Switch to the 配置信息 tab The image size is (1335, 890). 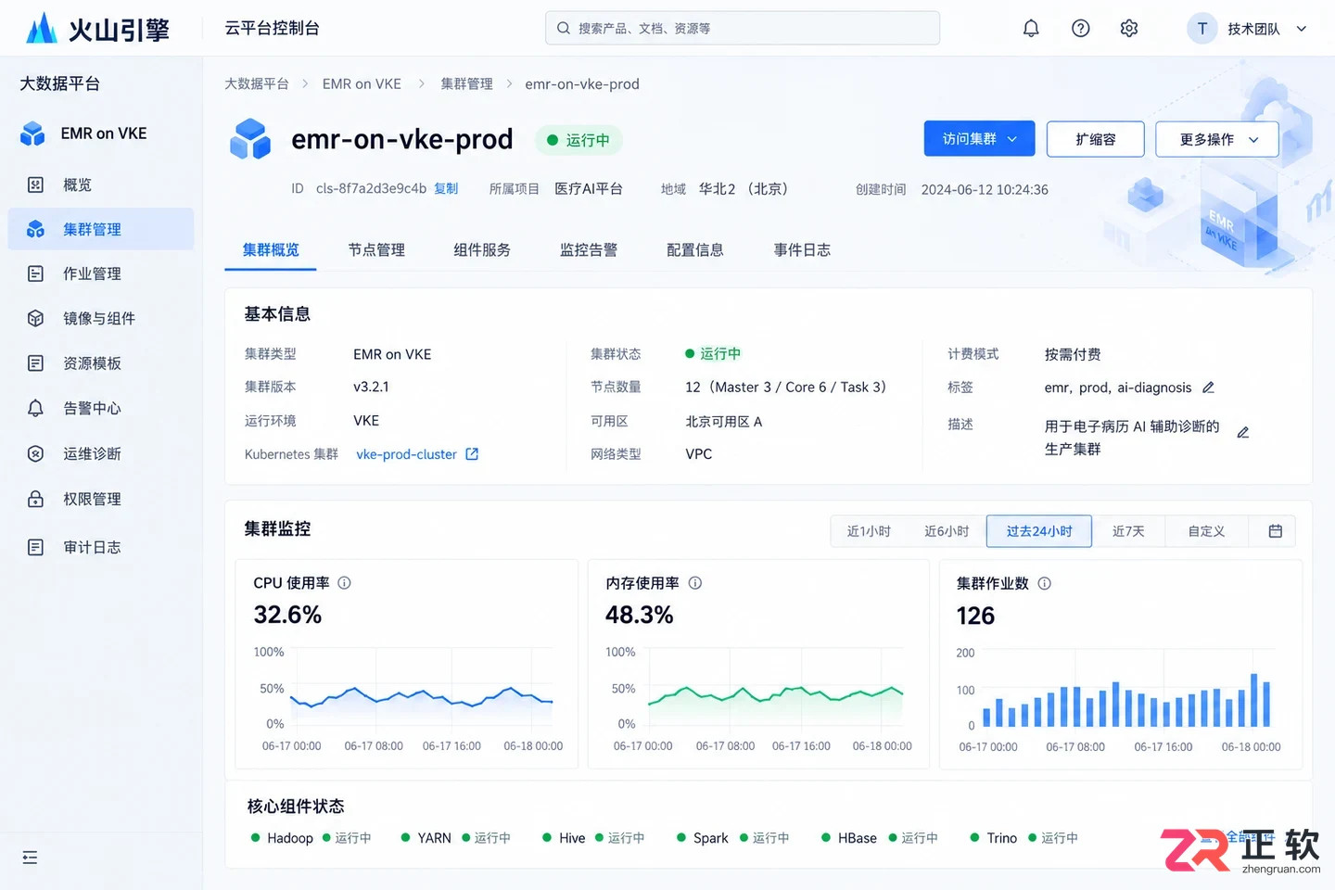pos(695,250)
